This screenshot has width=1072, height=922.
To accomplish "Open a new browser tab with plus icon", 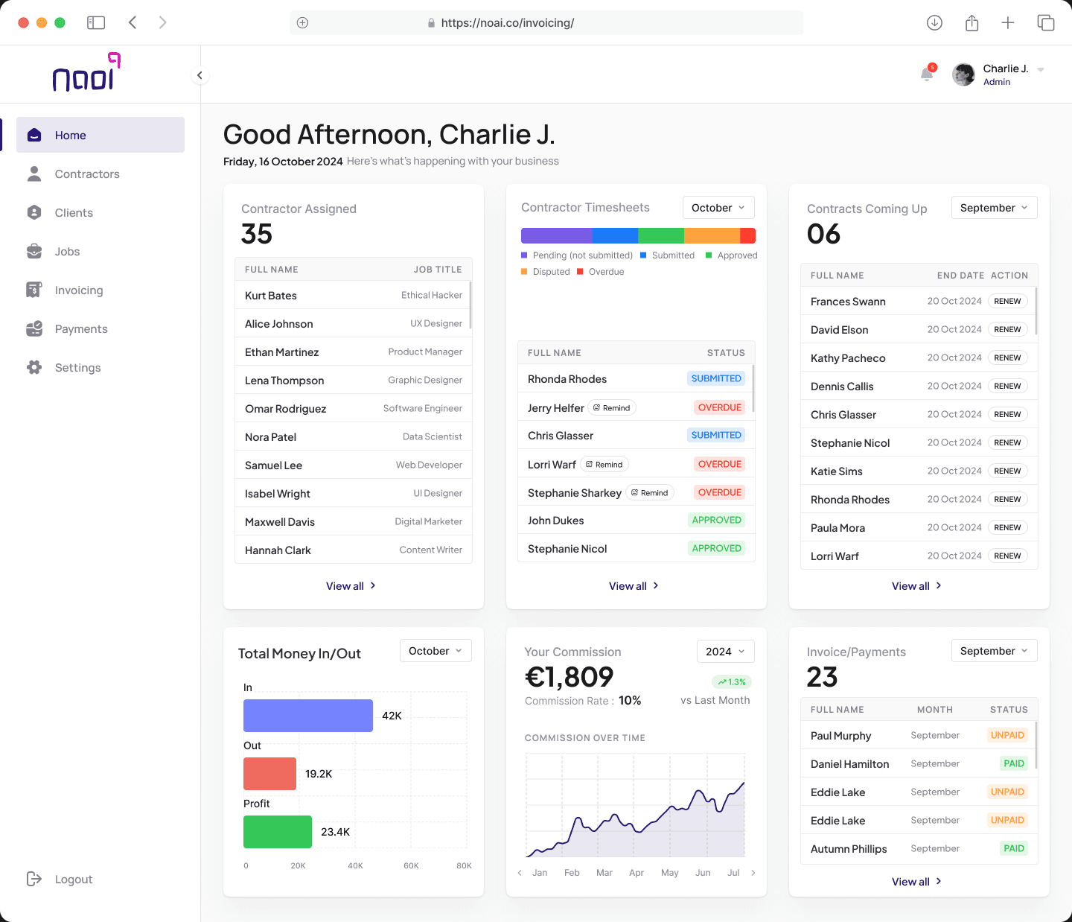I will click(1008, 22).
